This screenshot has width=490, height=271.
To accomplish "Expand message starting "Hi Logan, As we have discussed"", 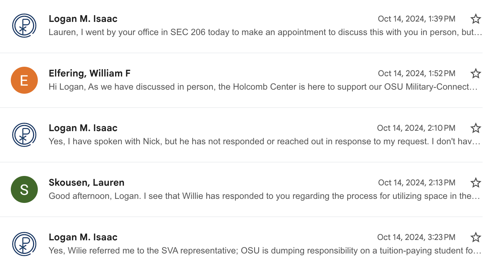I will 263,87.
